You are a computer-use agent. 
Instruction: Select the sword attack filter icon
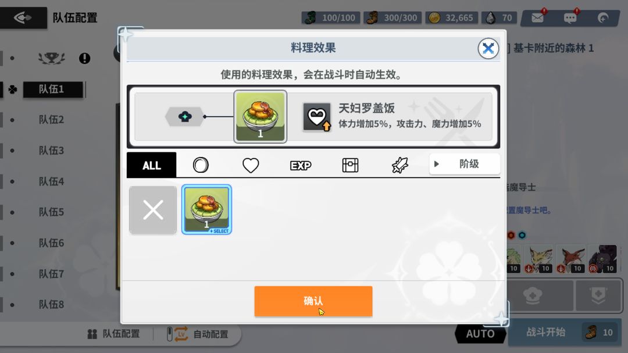(399, 165)
